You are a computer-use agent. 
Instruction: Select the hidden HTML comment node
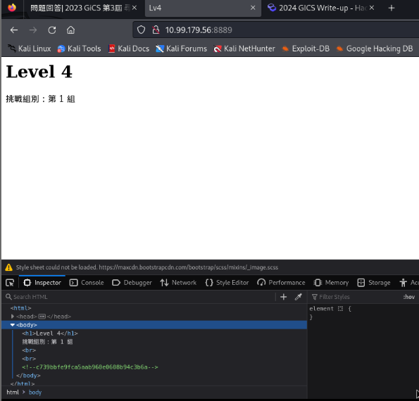(x=90, y=367)
